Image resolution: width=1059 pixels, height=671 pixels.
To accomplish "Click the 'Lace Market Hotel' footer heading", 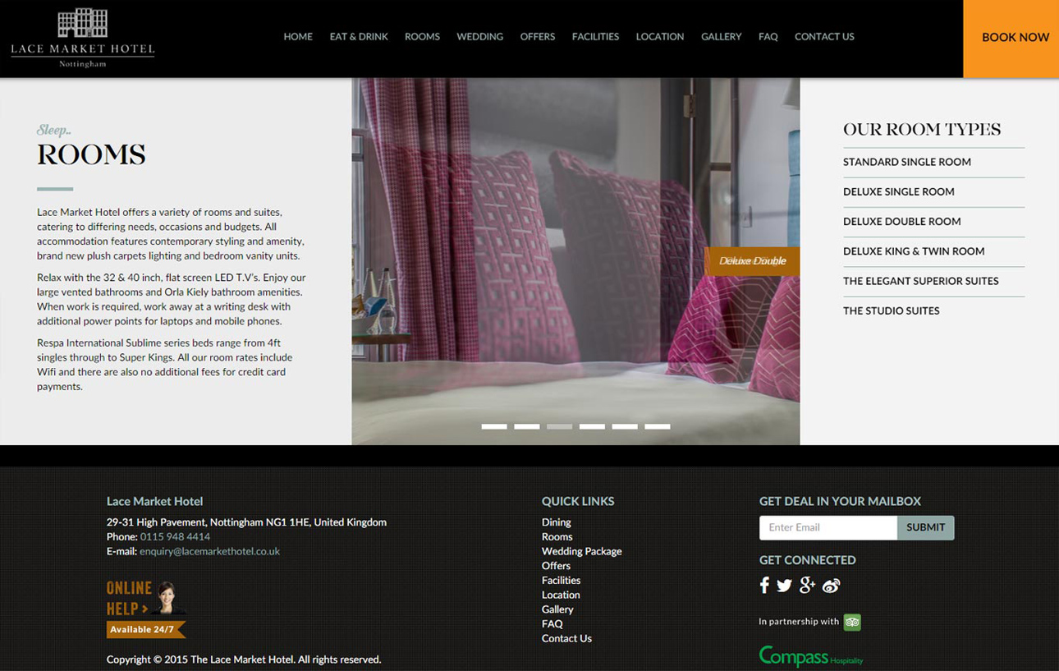I will pyautogui.click(x=154, y=501).
